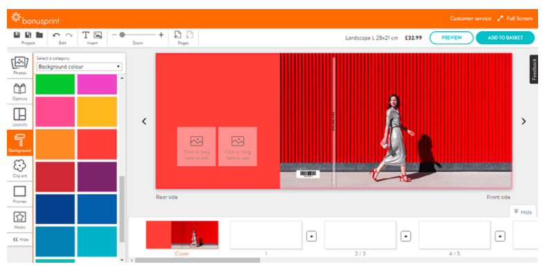545x271 pixels.
Task: Open the Masks sidebar panel
Action: 20,221
